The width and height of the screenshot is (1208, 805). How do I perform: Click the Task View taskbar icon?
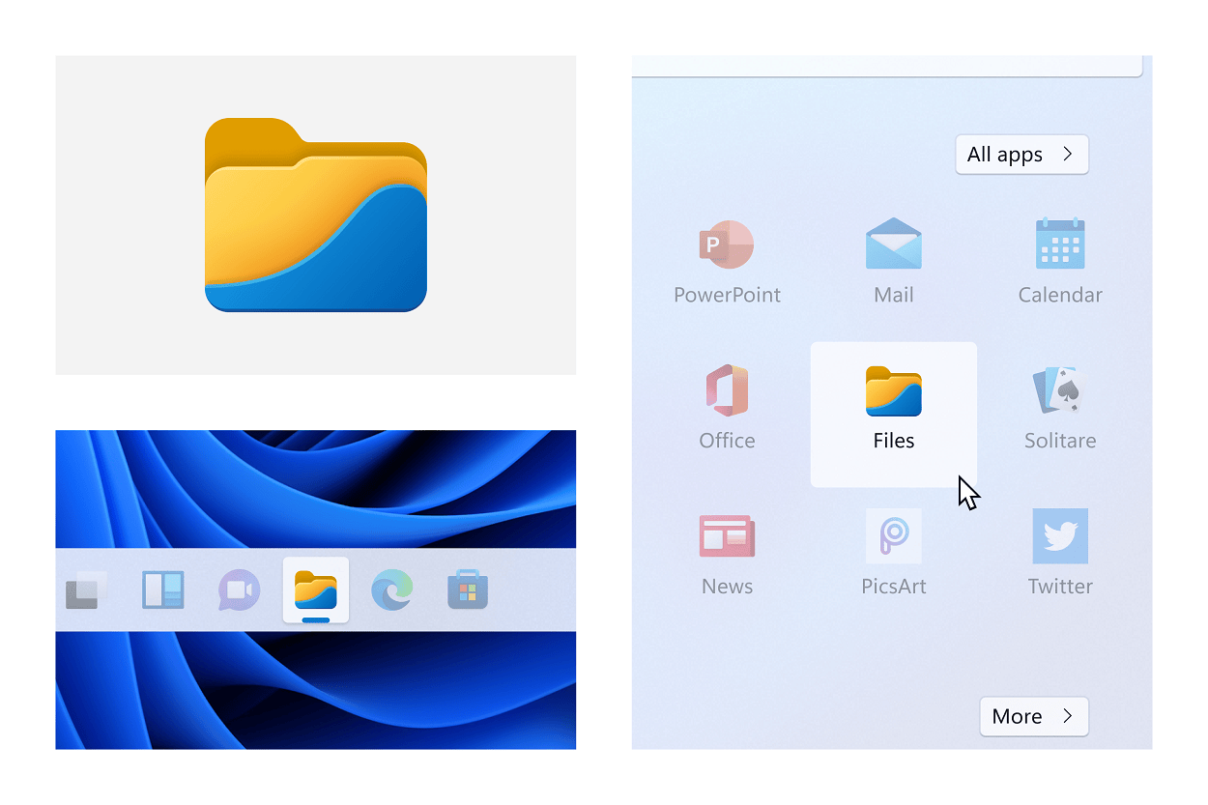(x=85, y=590)
